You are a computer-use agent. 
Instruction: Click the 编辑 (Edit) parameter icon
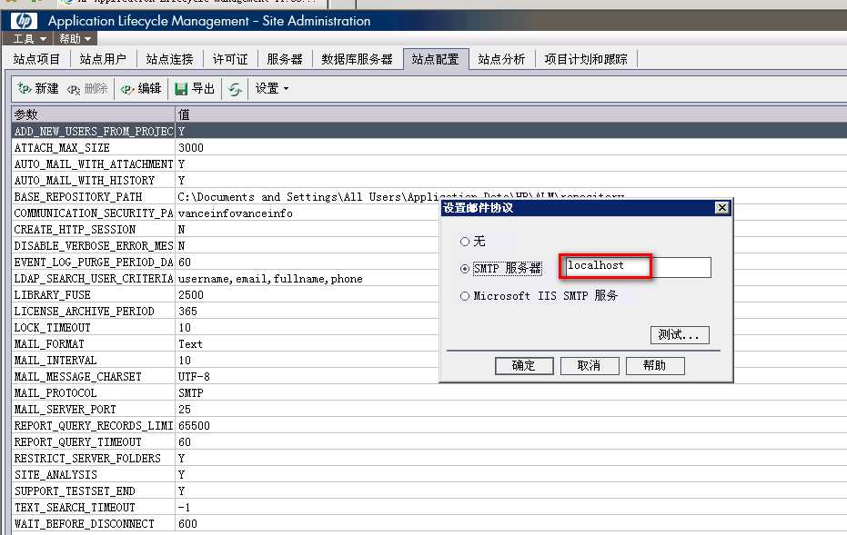tap(127, 89)
